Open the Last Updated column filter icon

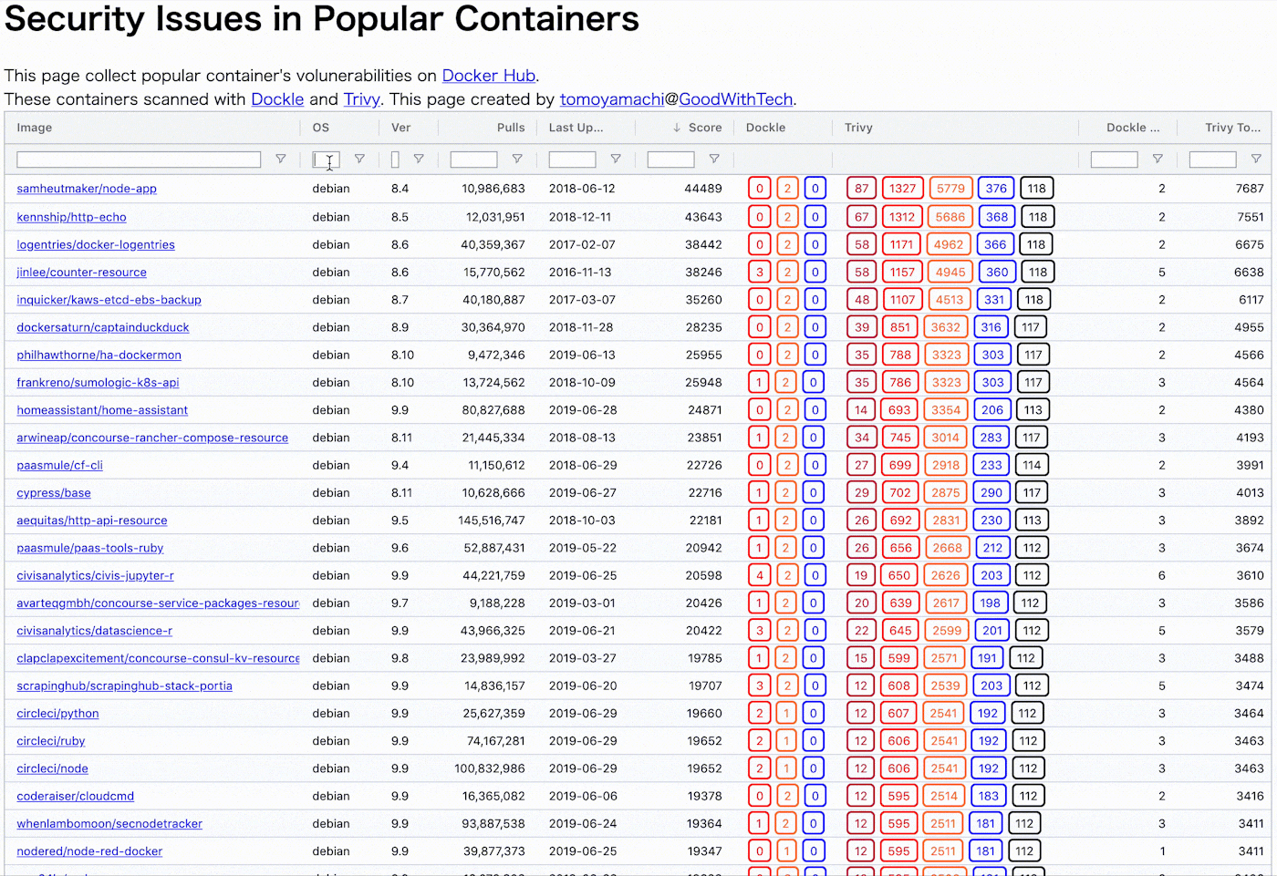(x=616, y=160)
